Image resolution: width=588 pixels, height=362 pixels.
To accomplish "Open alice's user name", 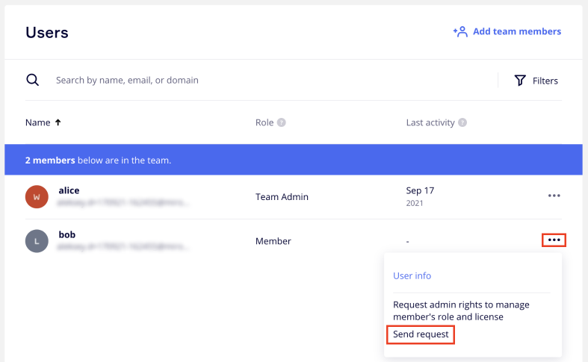I will click(x=69, y=190).
